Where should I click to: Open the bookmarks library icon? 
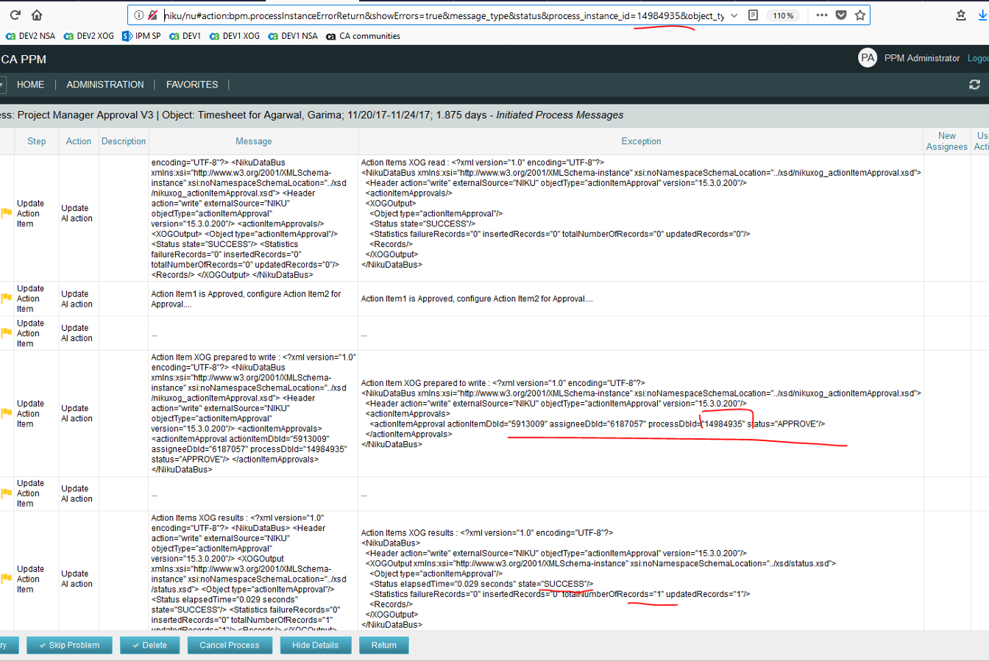click(x=961, y=15)
